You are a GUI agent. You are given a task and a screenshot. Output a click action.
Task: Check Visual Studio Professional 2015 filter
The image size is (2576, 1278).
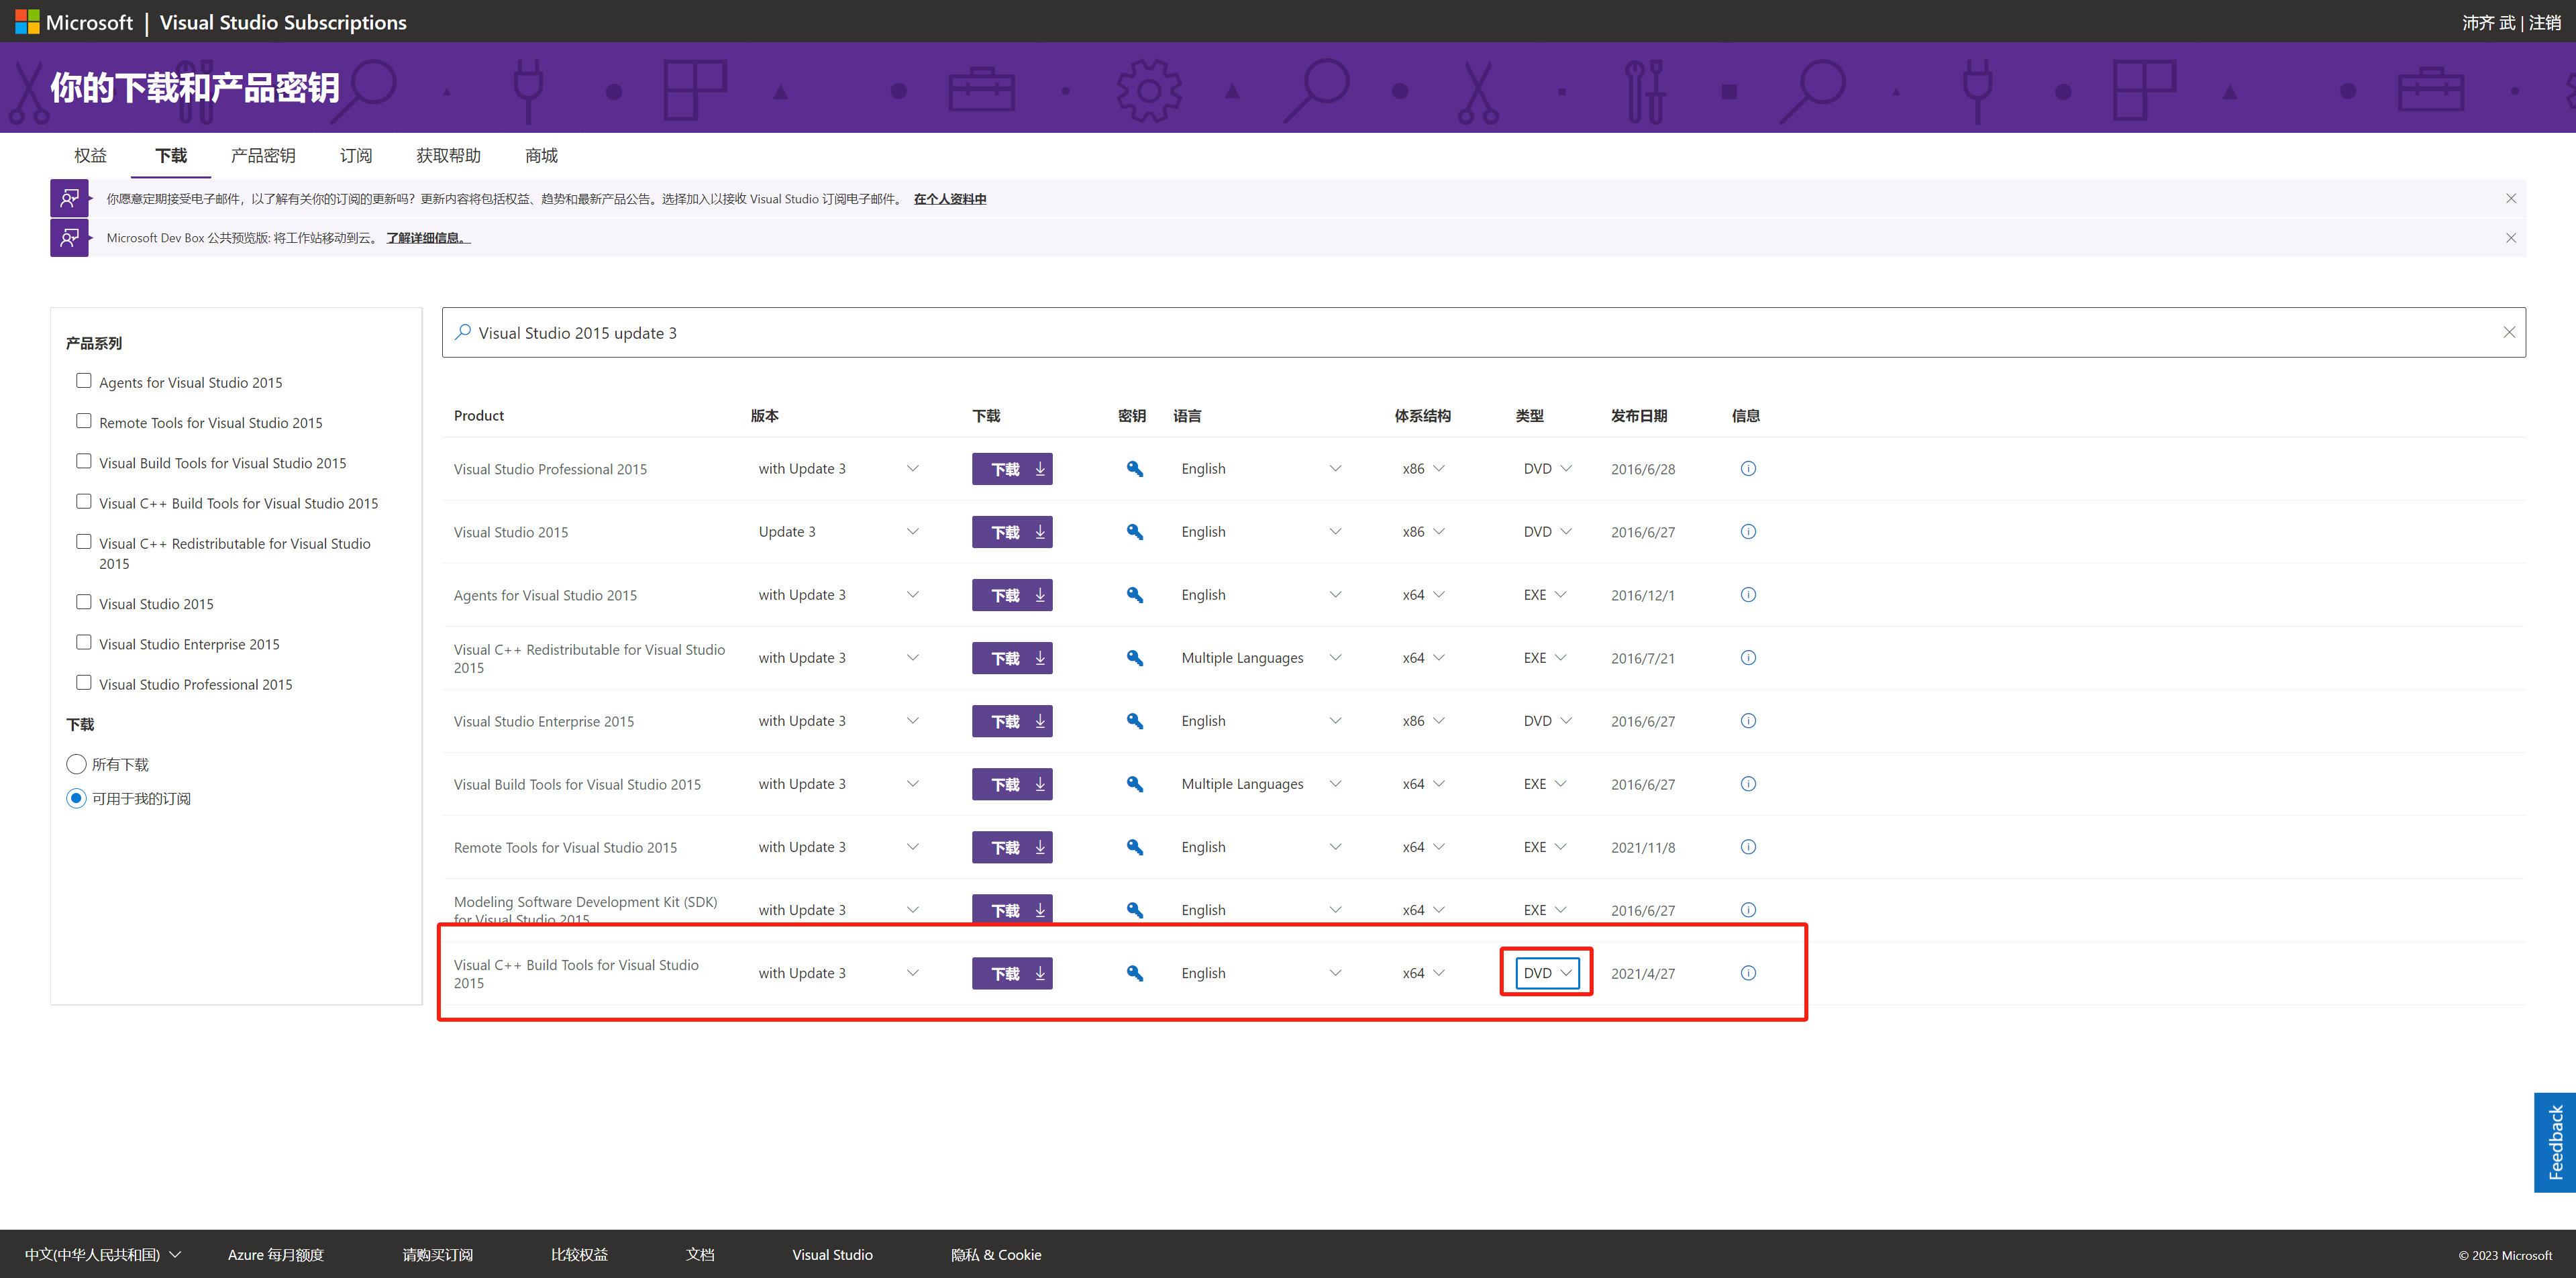84,683
